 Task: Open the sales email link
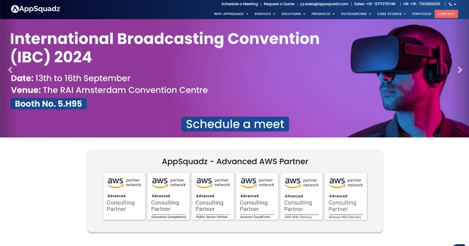324,4
